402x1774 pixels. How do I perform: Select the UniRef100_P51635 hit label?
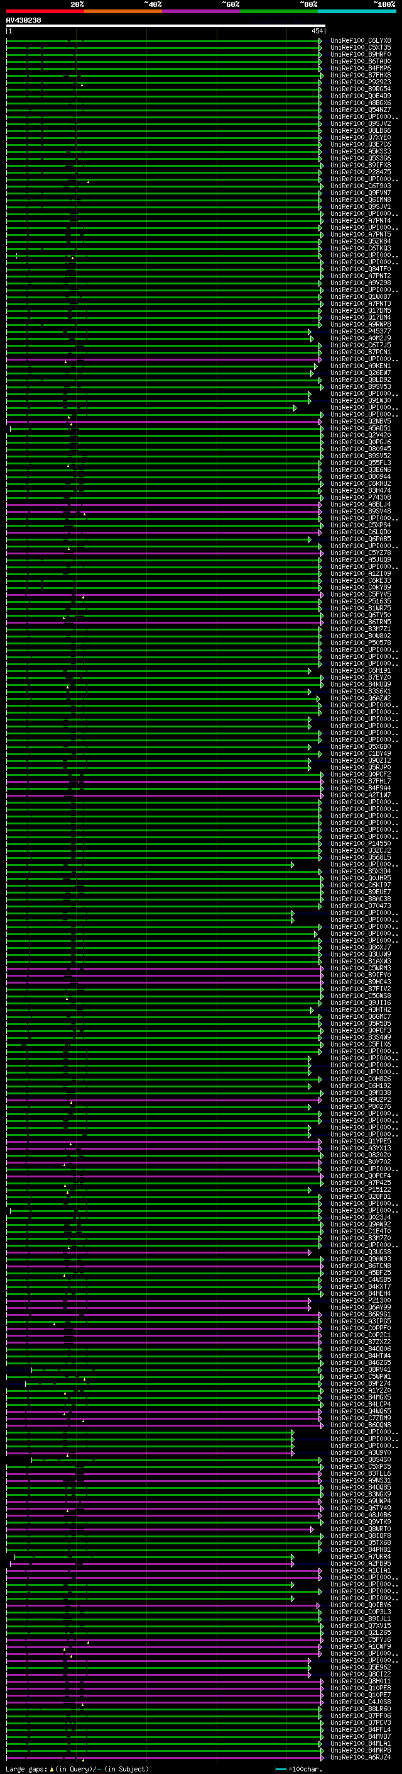tap(360, 601)
